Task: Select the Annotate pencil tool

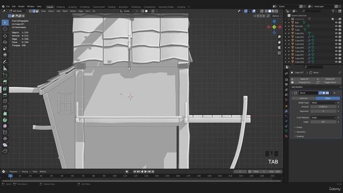Action: pos(5,62)
